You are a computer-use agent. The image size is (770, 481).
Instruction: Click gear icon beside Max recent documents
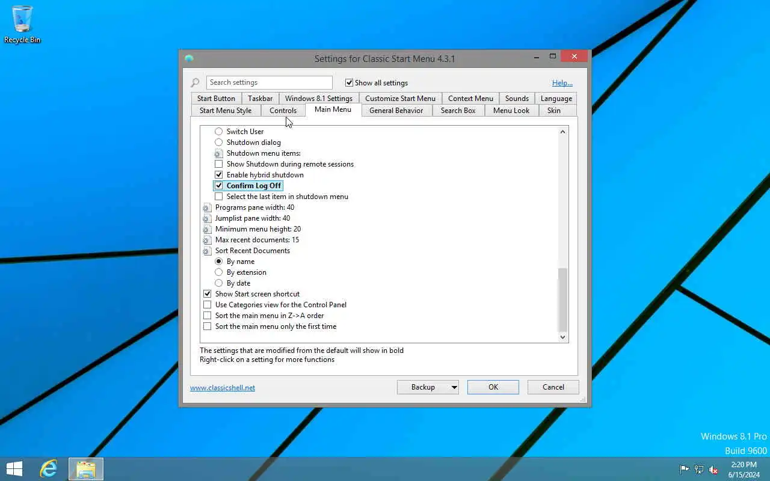(x=207, y=240)
